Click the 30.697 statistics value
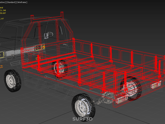This screenshot has width=165, height=124. pos(3,13)
